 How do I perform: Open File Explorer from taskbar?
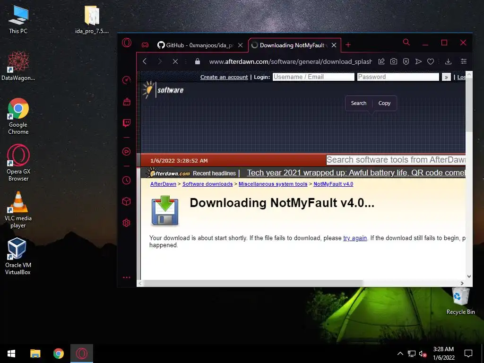click(35, 354)
